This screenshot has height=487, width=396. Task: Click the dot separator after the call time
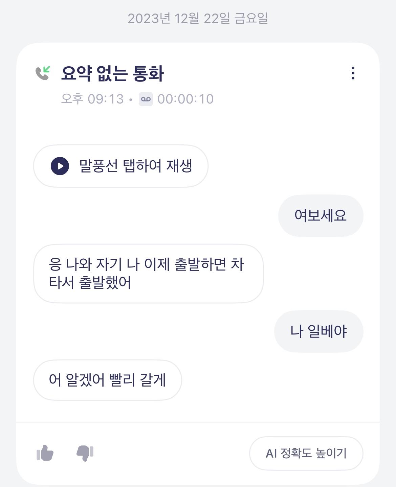pyautogui.click(x=131, y=99)
